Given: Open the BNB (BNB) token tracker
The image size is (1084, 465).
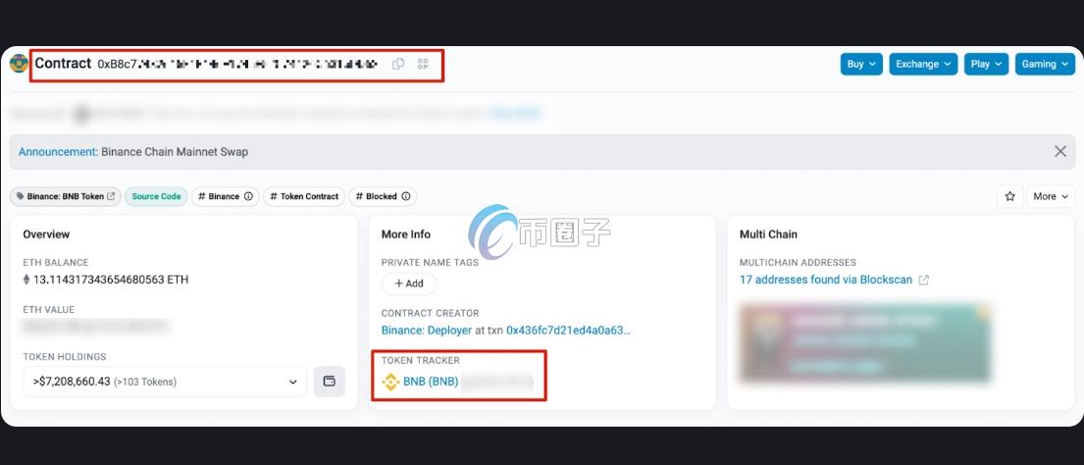Looking at the screenshot, I should 430,382.
